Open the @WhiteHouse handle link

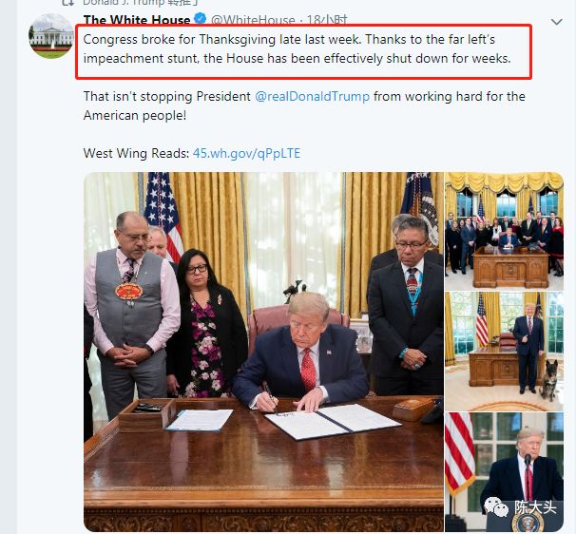click(x=253, y=19)
